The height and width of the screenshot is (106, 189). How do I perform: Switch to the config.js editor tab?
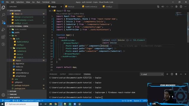109,6
